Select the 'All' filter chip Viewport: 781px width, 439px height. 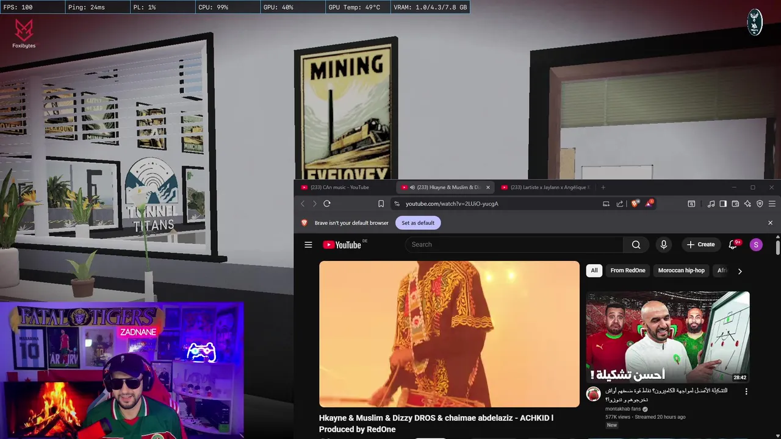tap(594, 270)
